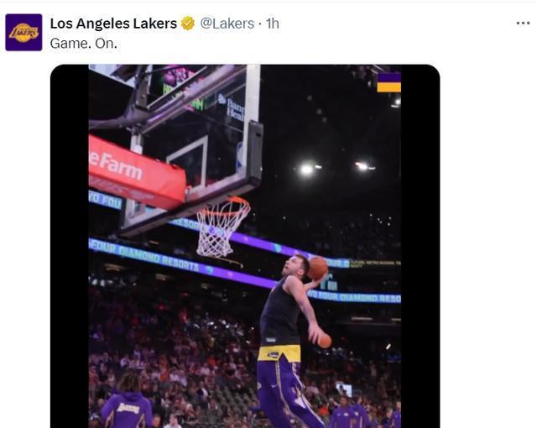Open the Lakers profile picture avatar
537x428 pixels.
[23, 32]
